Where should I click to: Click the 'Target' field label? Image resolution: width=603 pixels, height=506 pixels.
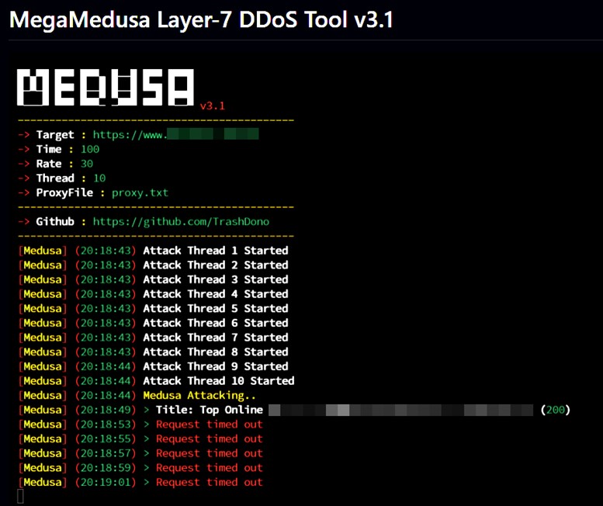(55, 135)
